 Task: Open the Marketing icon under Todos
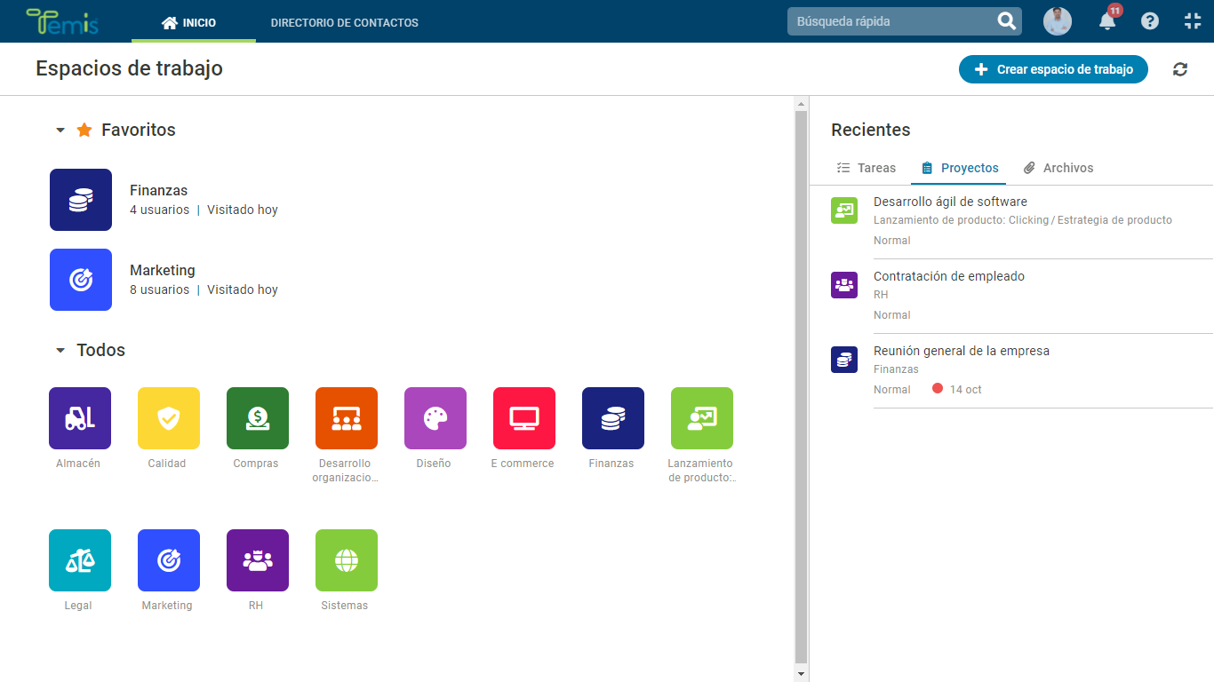click(x=169, y=560)
